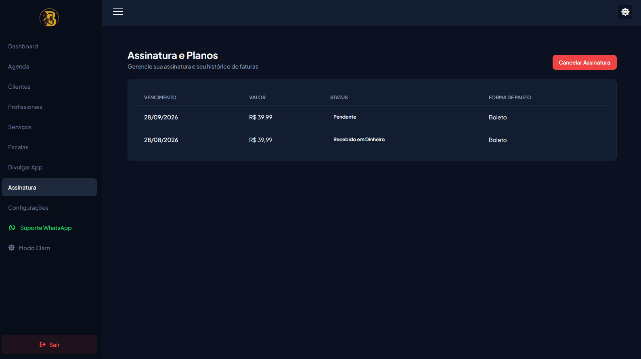Viewport: 641px width, 359px height.
Task: Click Boleto in the 28/08/2026 row
Action: pos(498,140)
